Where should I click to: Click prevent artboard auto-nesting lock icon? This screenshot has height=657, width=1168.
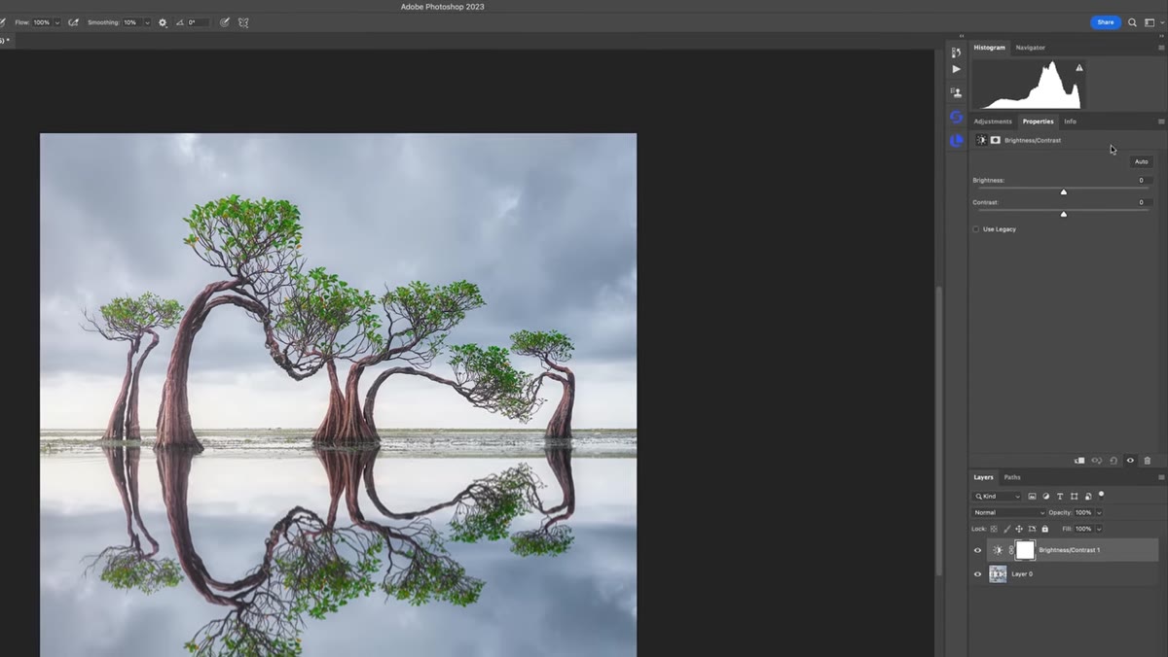click(x=1032, y=529)
